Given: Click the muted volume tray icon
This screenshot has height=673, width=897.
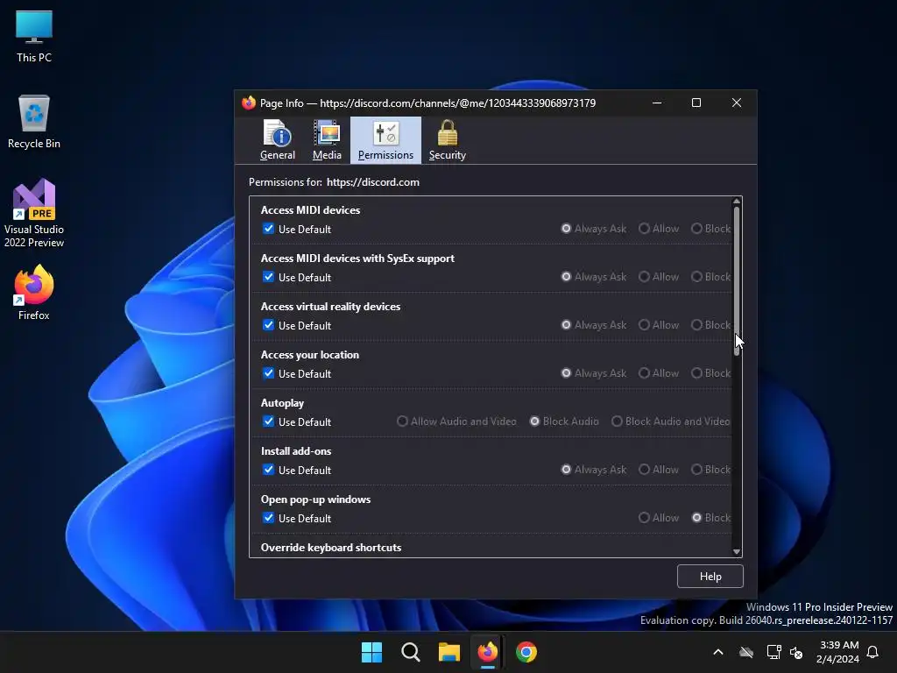Looking at the screenshot, I should pyautogui.click(x=795, y=652).
